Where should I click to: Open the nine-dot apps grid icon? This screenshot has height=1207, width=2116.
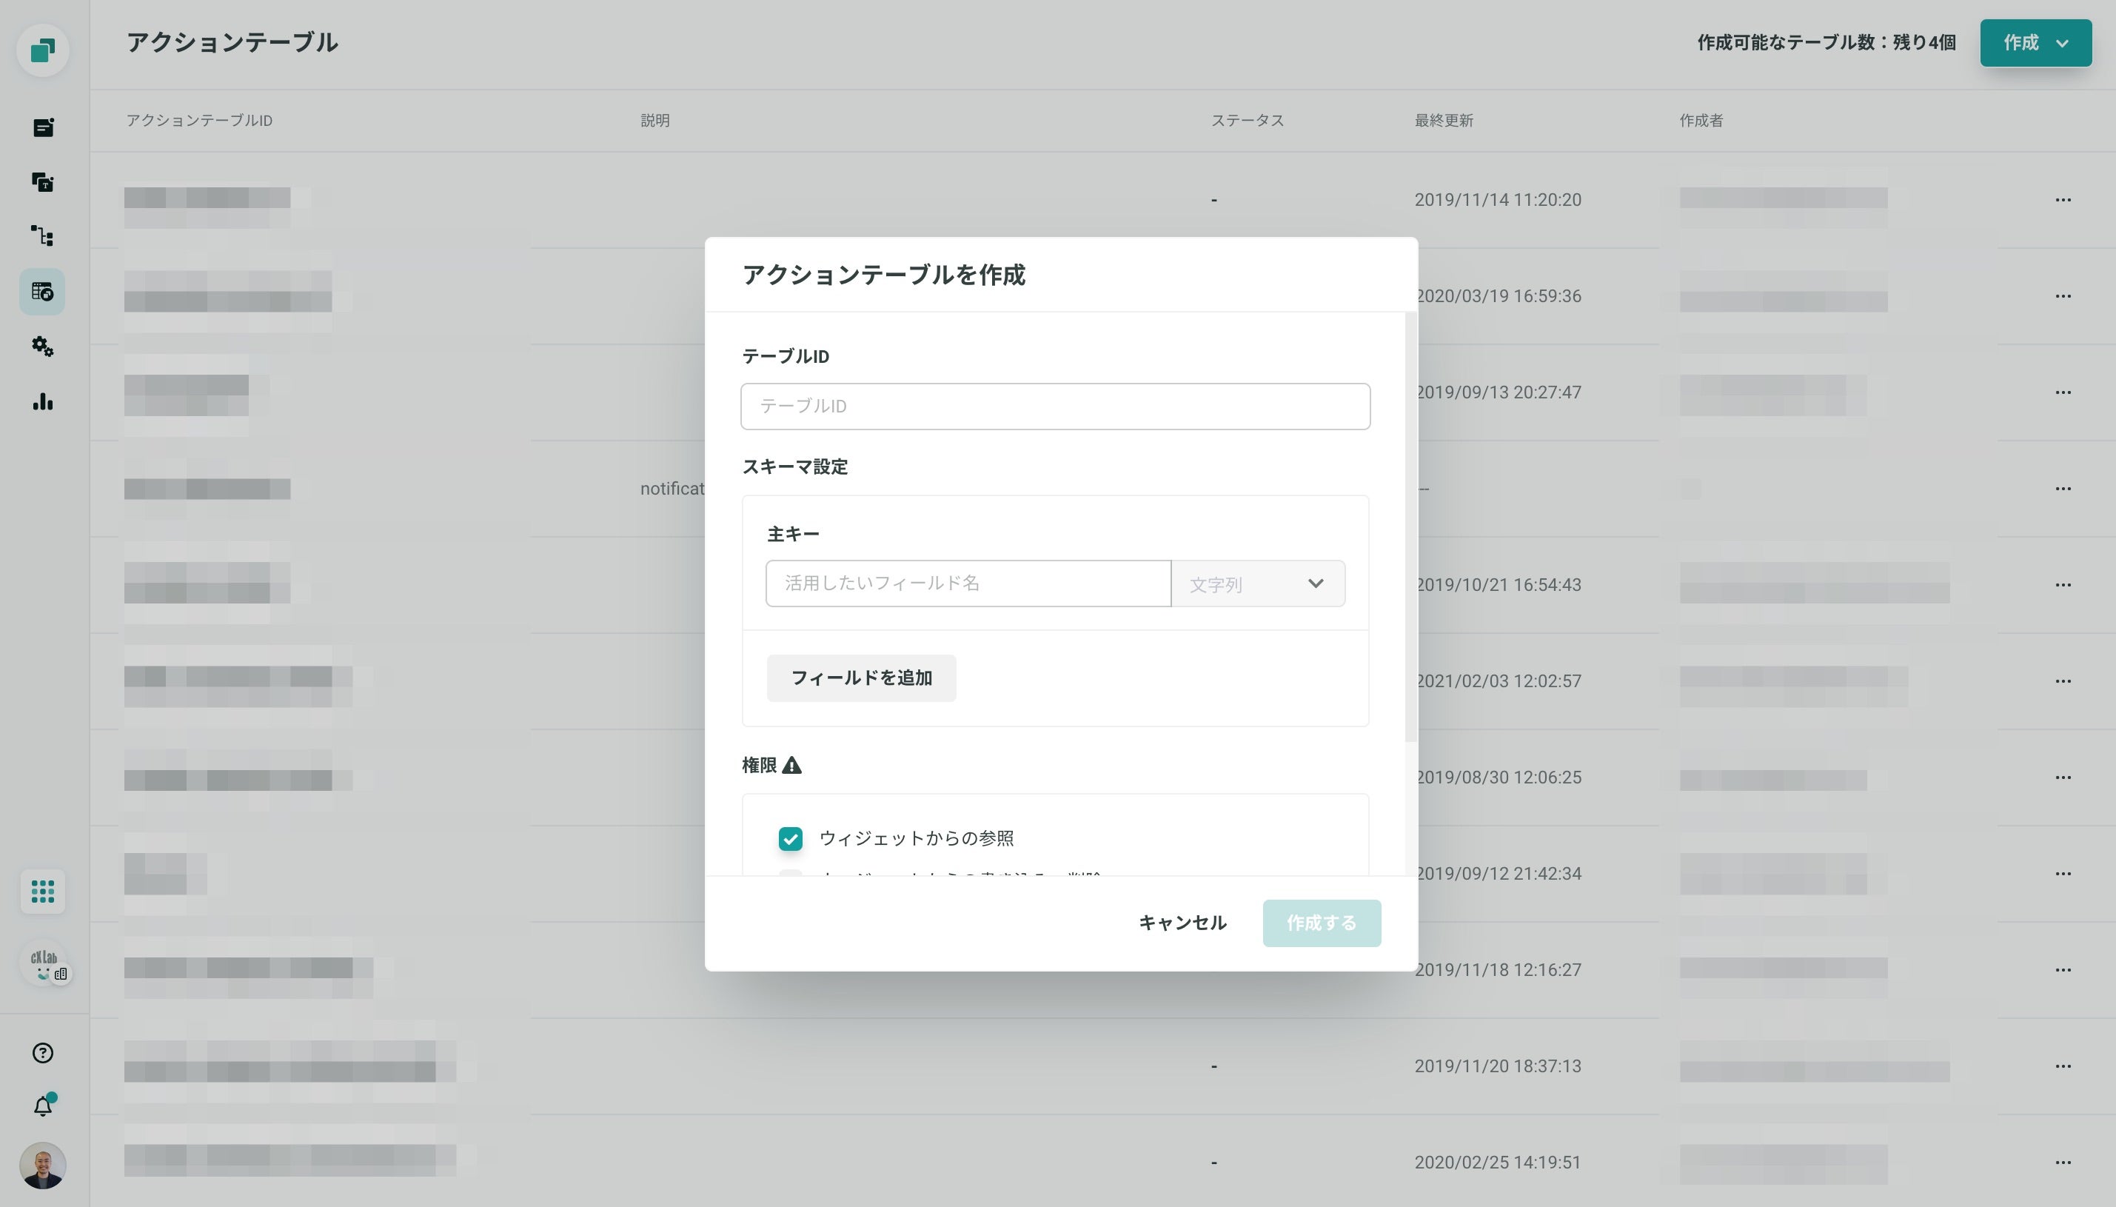coord(43,892)
